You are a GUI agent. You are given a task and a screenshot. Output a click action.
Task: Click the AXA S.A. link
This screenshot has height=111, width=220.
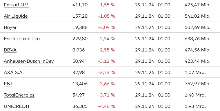(14, 73)
